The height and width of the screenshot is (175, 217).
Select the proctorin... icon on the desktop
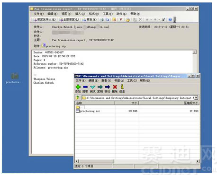(14, 78)
